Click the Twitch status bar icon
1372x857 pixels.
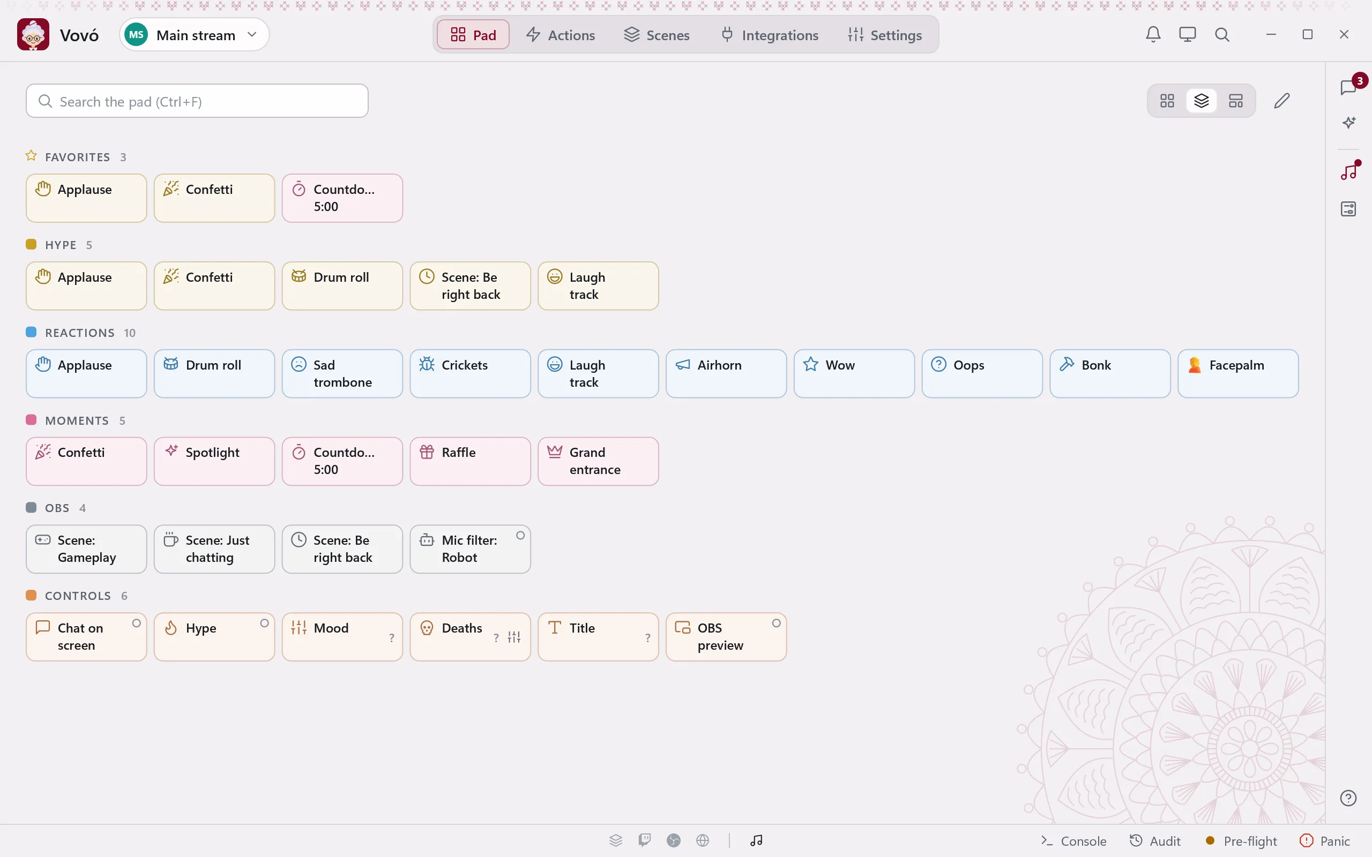click(645, 840)
